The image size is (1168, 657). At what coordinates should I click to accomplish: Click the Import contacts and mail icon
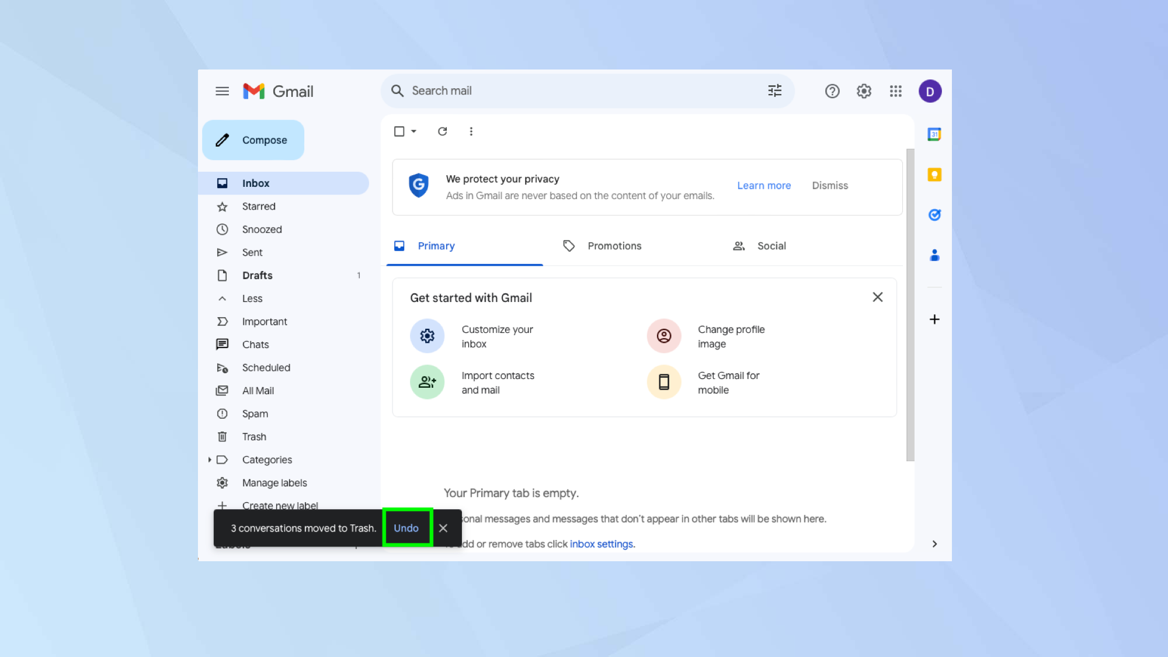coord(427,382)
